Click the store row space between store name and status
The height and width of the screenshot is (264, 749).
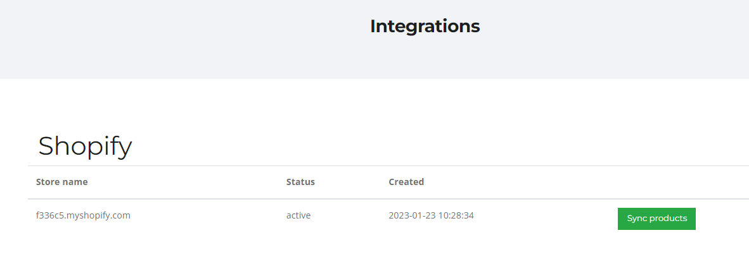(208, 216)
